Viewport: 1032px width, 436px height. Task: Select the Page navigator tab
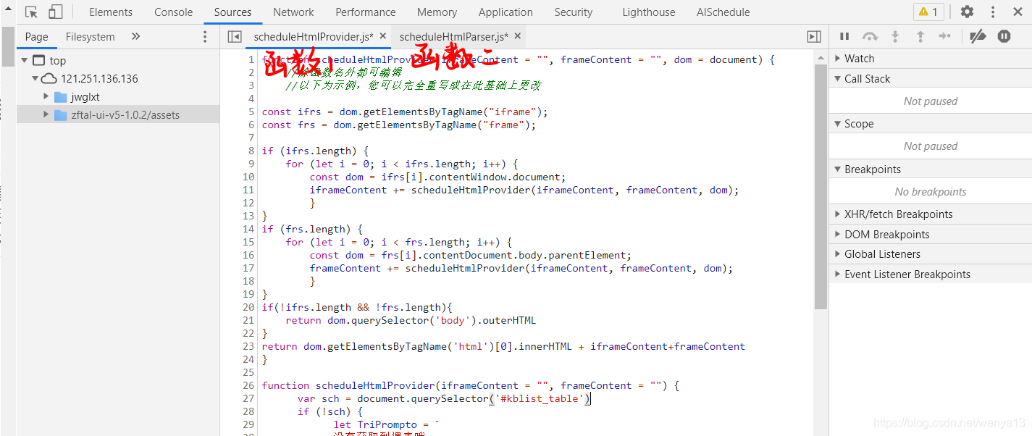(36, 36)
